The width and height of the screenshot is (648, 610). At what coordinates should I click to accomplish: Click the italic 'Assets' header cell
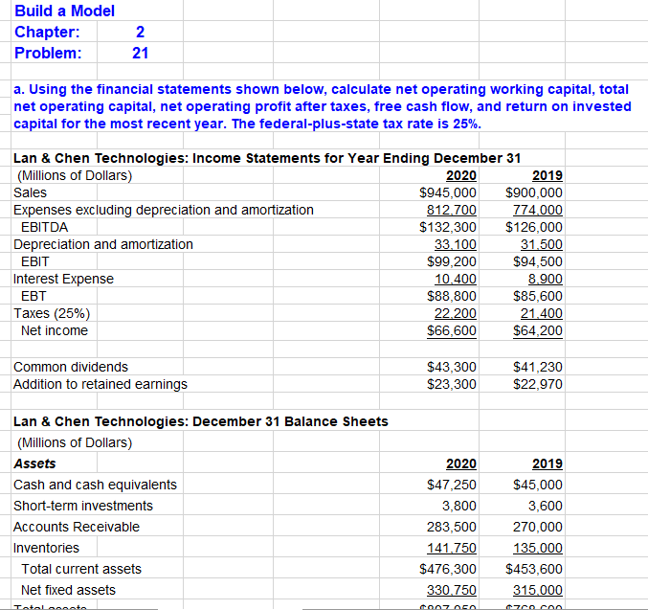pyautogui.click(x=34, y=463)
